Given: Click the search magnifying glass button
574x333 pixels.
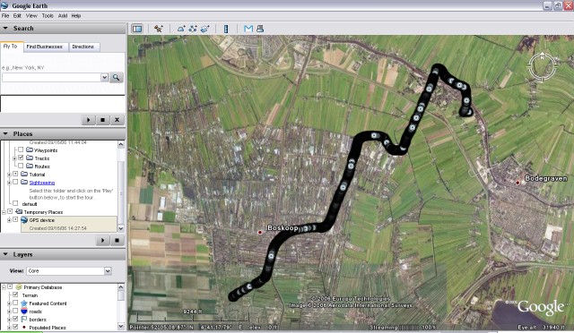Looking at the screenshot, I should click(116, 78).
